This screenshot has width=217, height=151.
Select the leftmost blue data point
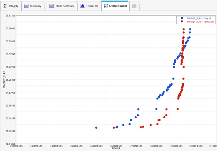[x=96, y=128]
